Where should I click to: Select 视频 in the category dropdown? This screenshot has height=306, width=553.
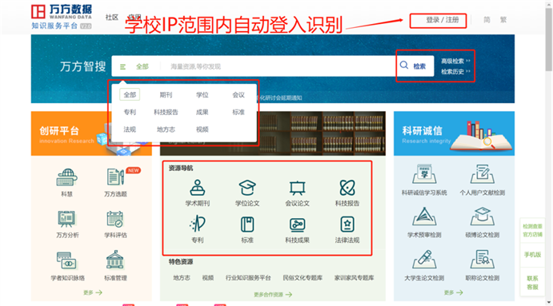click(202, 129)
